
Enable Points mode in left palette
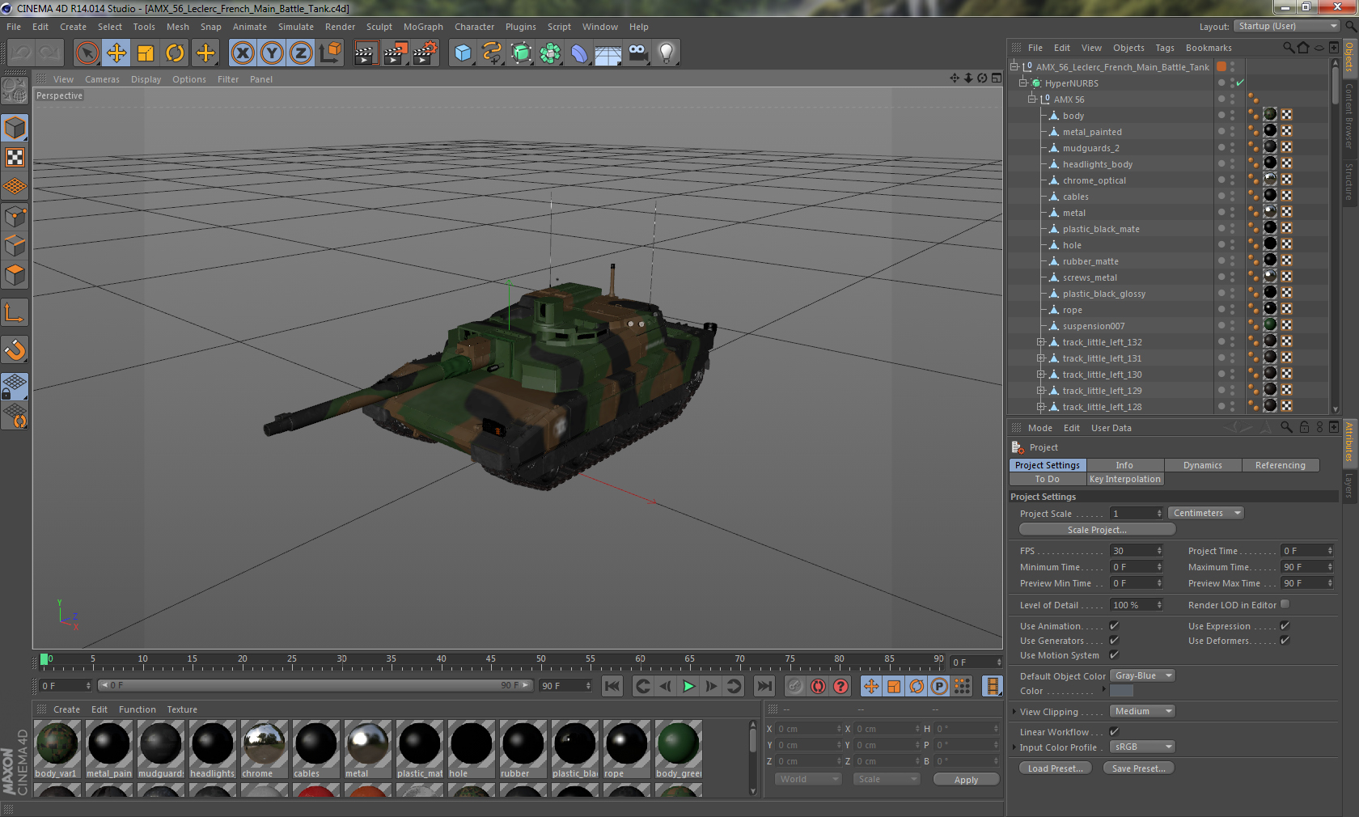[x=15, y=217]
